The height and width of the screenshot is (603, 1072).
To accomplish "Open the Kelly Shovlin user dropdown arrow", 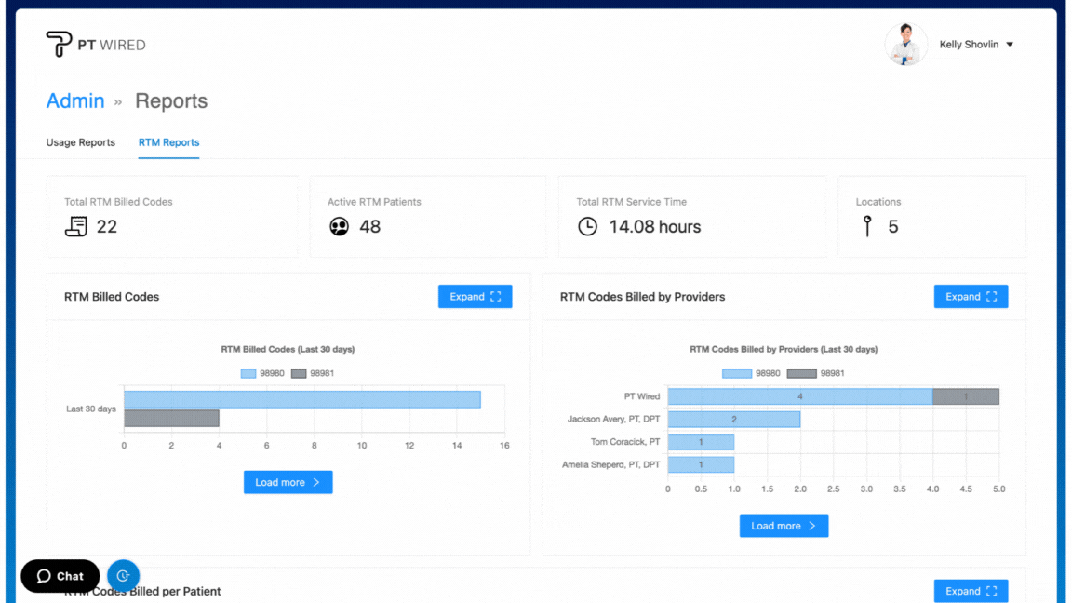I will coord(1010,45).
